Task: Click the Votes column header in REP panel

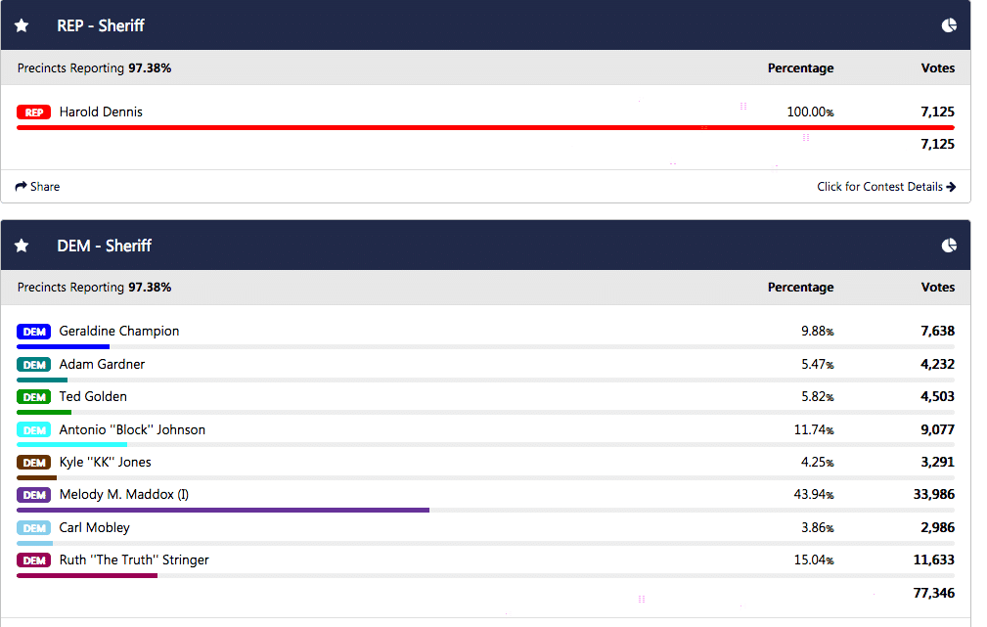Action: click(938, 68)
